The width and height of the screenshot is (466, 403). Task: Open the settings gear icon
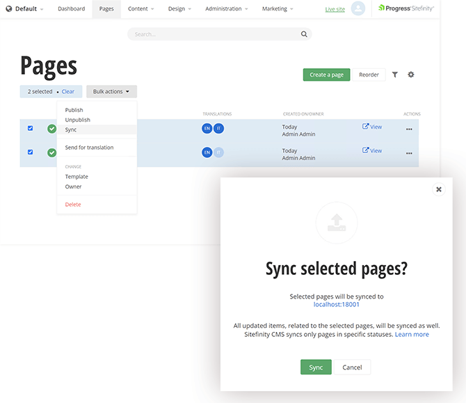tap(411, 74)
